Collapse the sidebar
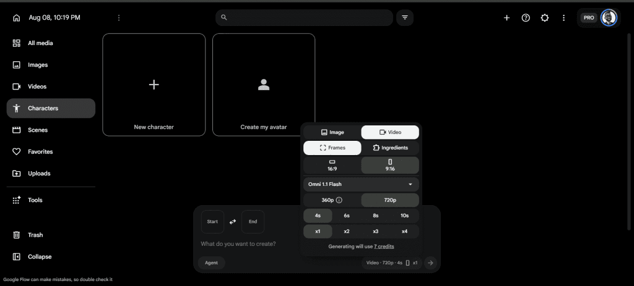Viewport: 634px width, 286px height. (x=51, y=256)
